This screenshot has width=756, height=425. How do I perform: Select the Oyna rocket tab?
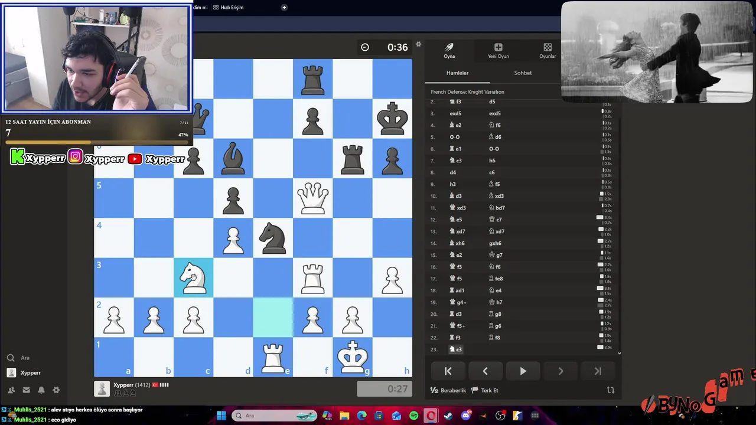point(449,51)
